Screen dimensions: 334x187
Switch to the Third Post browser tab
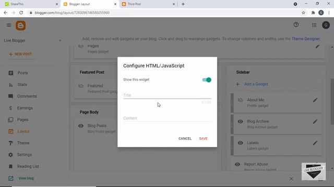(148, 4)
